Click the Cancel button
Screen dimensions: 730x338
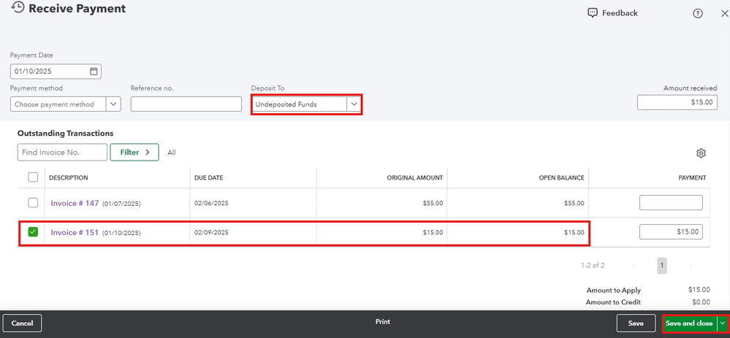pyautogui.click(x=23, y=323)
